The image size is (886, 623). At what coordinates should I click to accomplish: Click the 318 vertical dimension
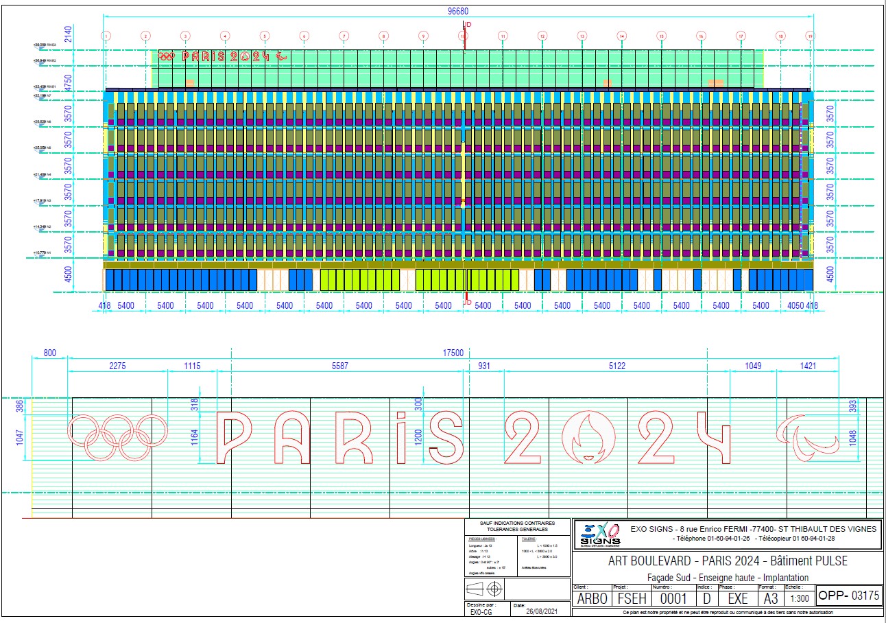[x=195, y=405]
